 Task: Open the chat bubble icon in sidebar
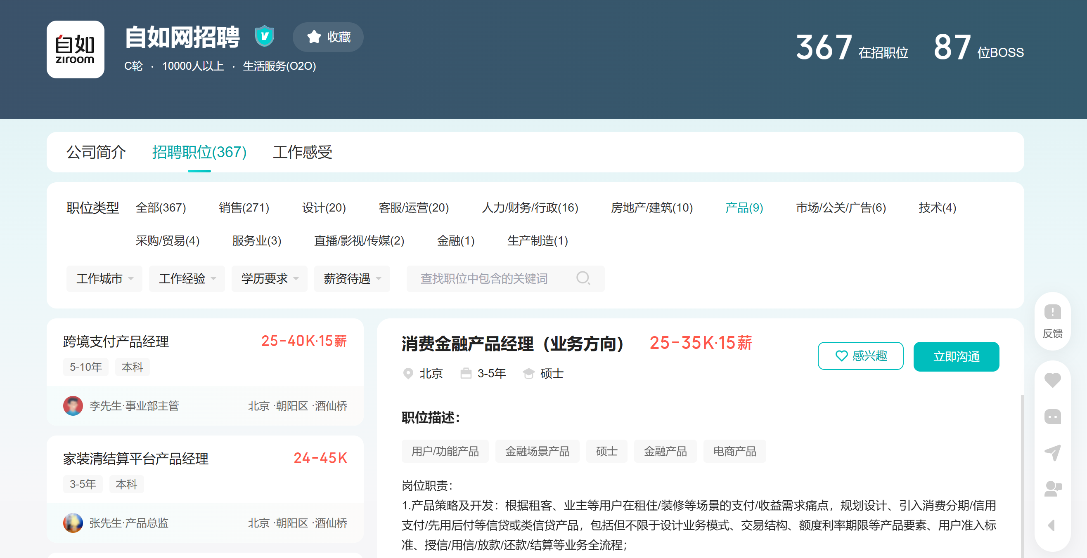tap(1052, 417)
